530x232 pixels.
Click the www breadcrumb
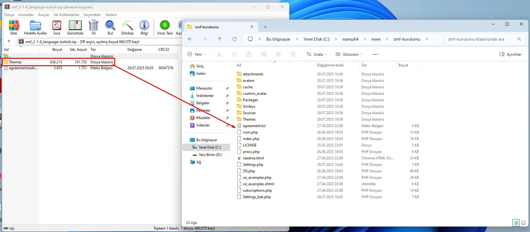[x=376, y=39]
